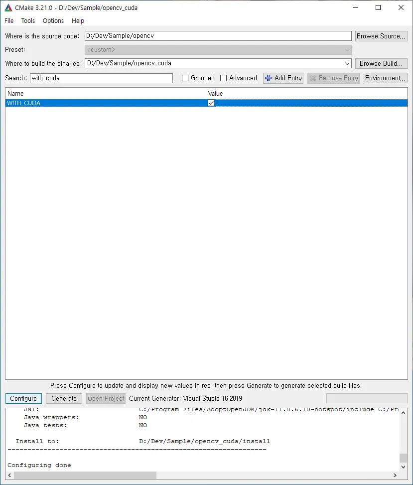Screen dimensions: 413x485
Task: Click the 'Where to build the binaries:' label
Action: click(x=43, y=63)
